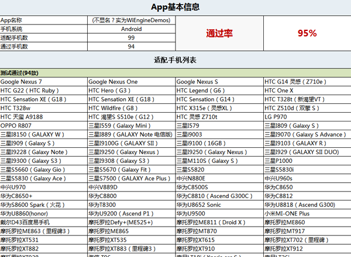Select the '三星I809 ( Galaxy S )' cell
Image resolution: width=351 pixels, height=257 pixels.
[307, 126]
